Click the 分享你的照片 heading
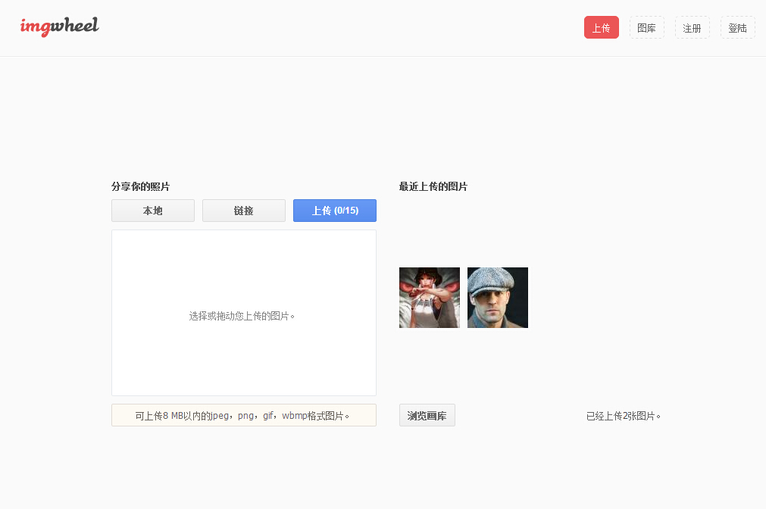Viewport: 766px width, 509px height. pyautogui.click(x=140, y=186)
